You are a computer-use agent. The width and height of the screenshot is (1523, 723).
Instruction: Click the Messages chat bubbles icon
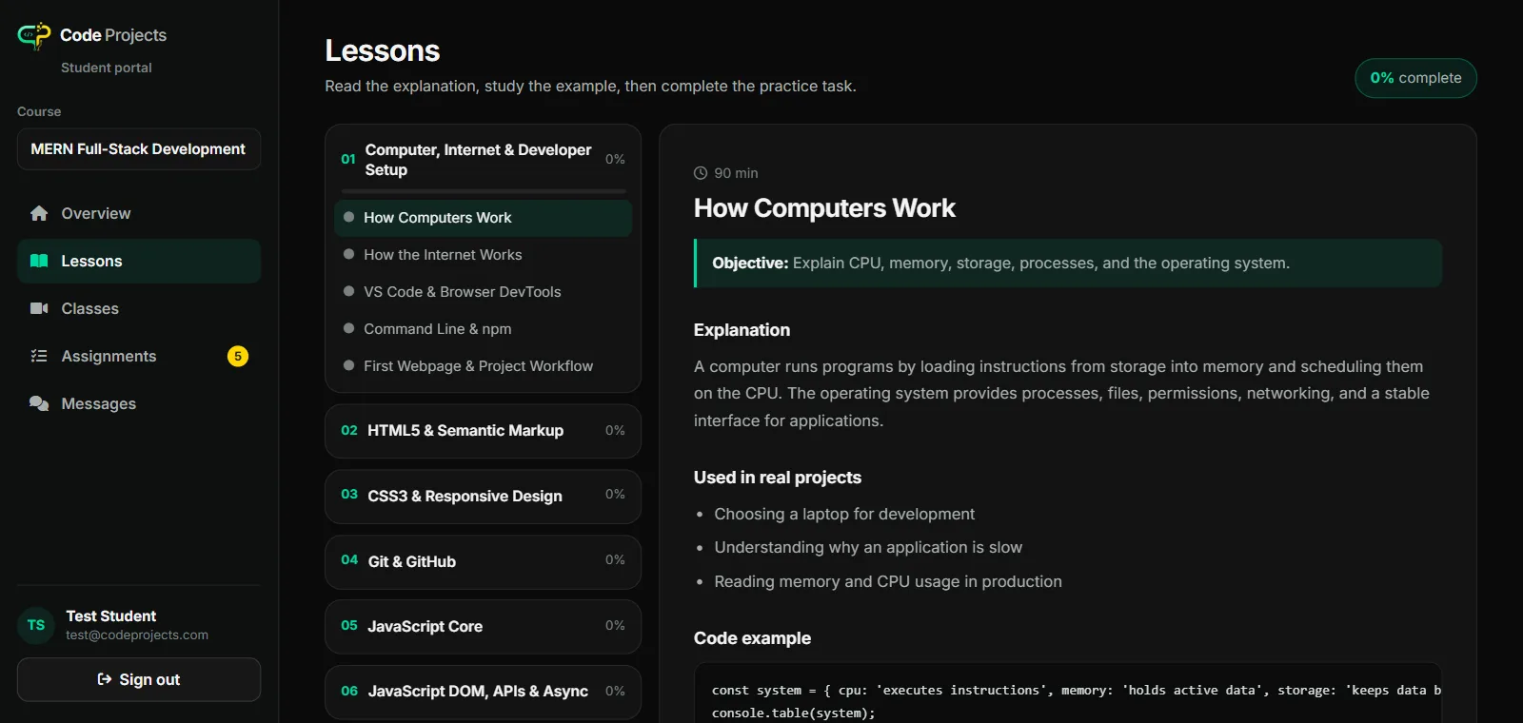pos(39,403)
